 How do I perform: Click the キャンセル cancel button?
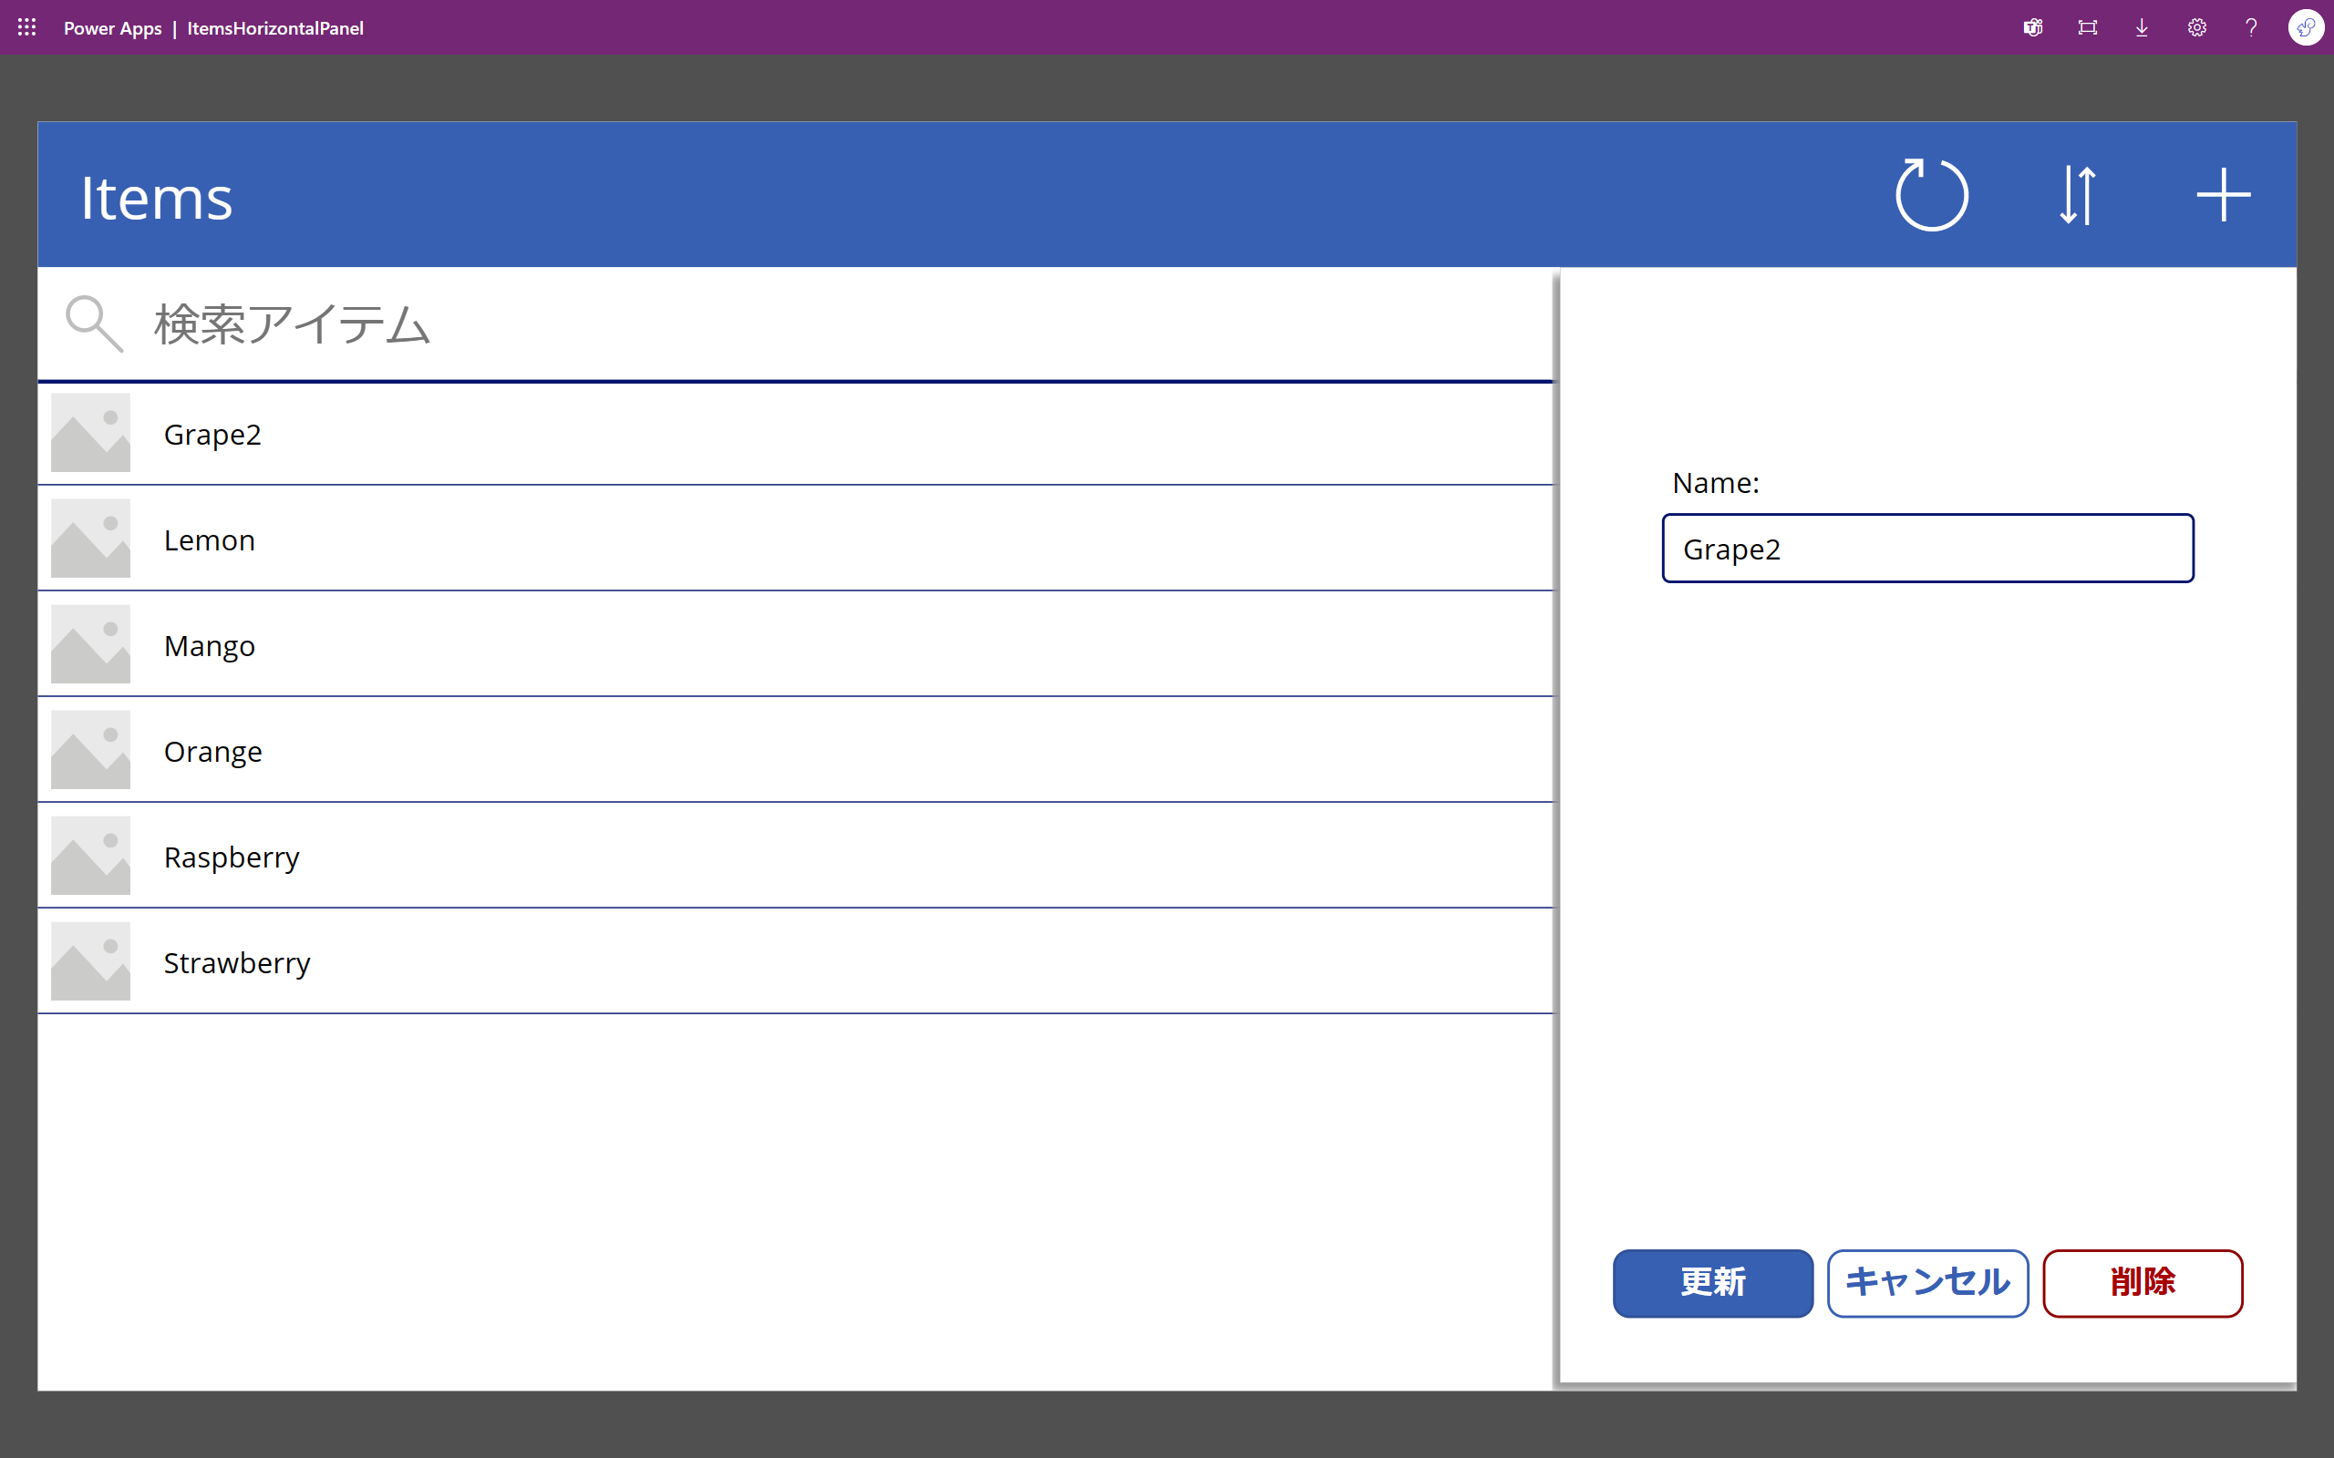pyautogui.click(x=1927, y=1282)
